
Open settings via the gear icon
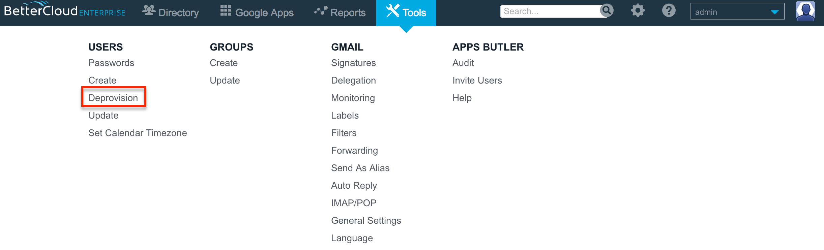click(x=638, y=10)
